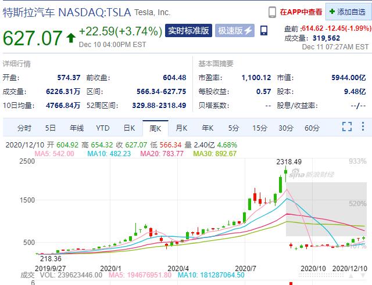Open the 年K yearly tab
Screen dimensions: 372x285
(208, 128)
